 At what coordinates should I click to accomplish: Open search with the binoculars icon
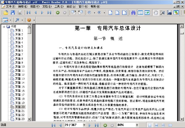[x=133, y=13]
